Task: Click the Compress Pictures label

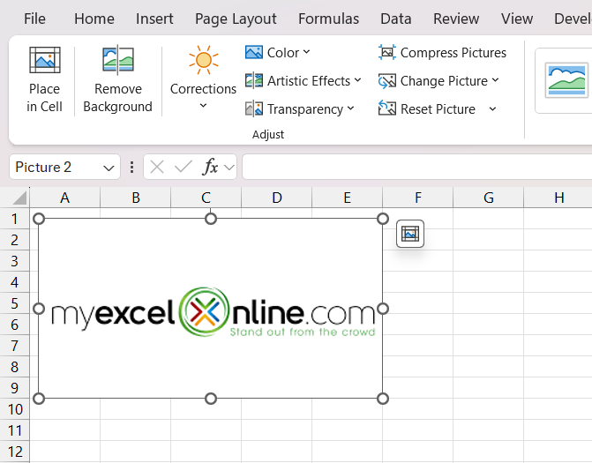Action: pyautogui.click(x=453, y=52)
